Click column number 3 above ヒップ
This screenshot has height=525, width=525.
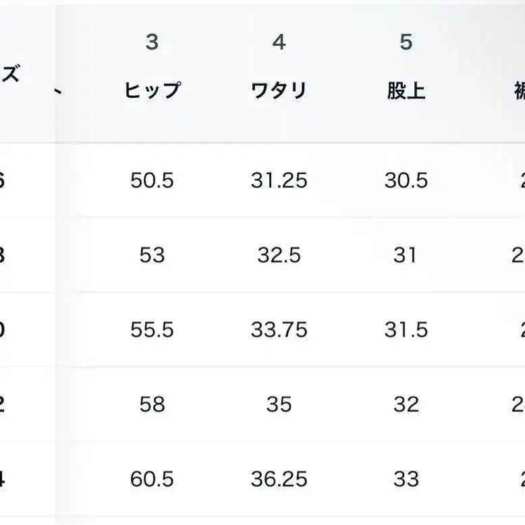[152, 43]
